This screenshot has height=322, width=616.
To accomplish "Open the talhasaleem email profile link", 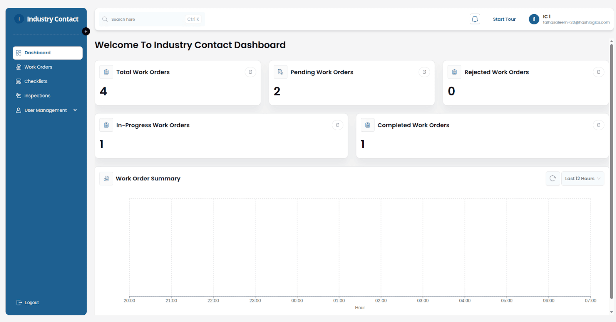I will click(x=576, y=22).
